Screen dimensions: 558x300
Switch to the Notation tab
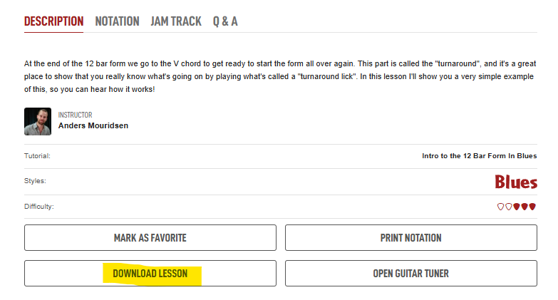(117, 21)
